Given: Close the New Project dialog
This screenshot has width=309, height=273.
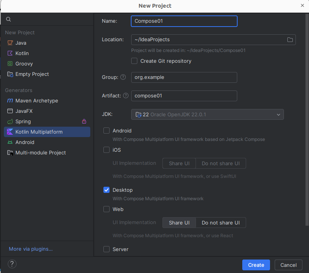Looking at the screenshot, I should tap(302, 5).
